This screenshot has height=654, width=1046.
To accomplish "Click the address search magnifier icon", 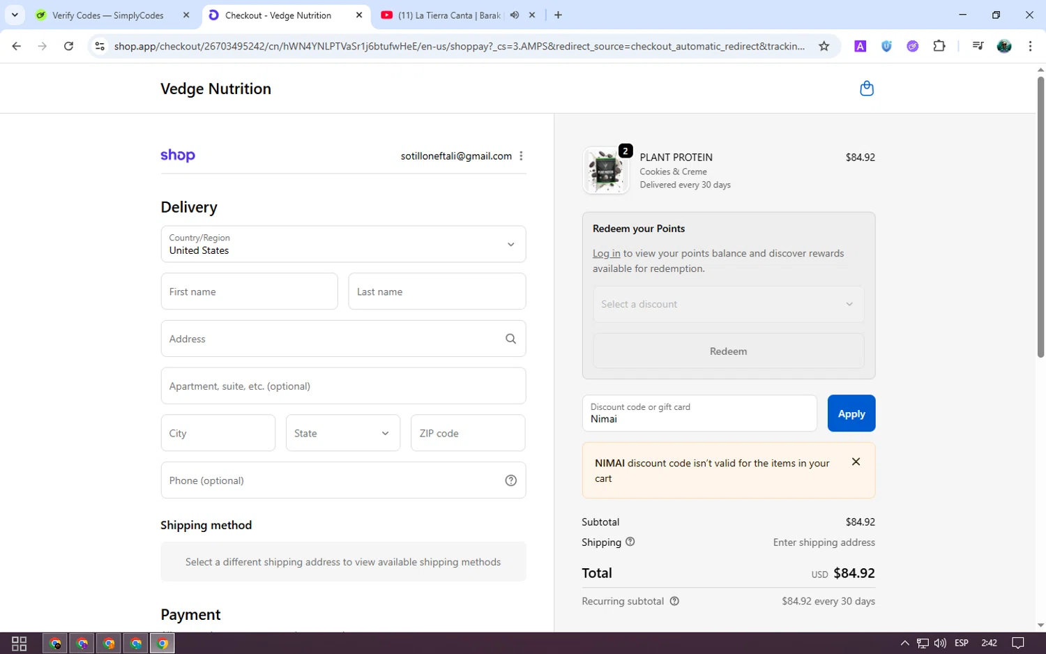I will click(x=510, y=339).
